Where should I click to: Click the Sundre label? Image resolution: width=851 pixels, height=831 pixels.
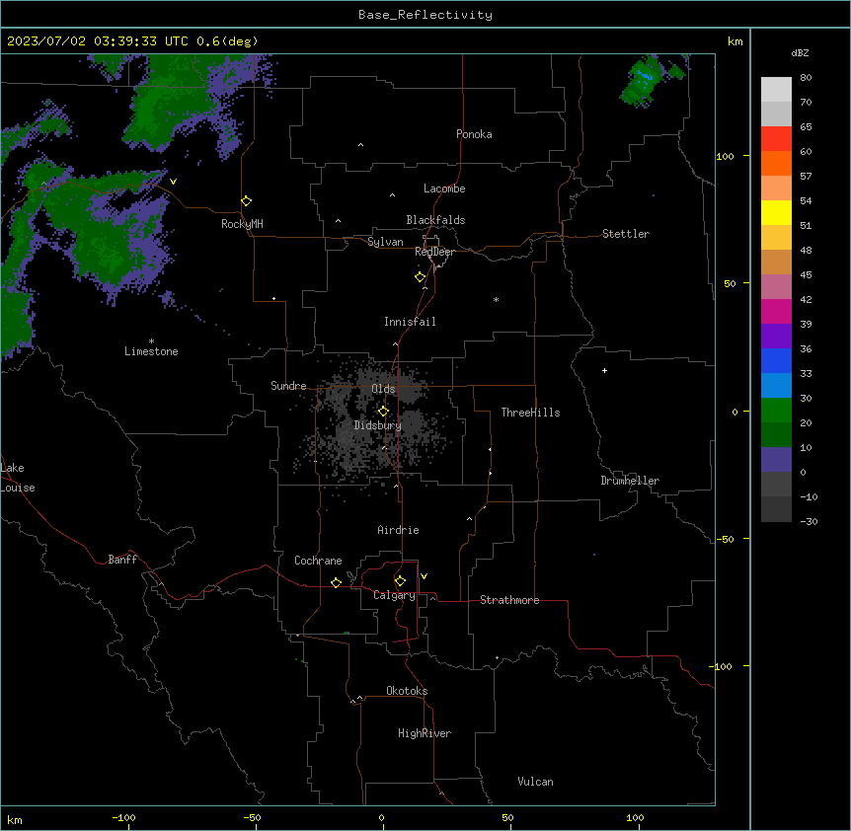[x=288, y=386]
